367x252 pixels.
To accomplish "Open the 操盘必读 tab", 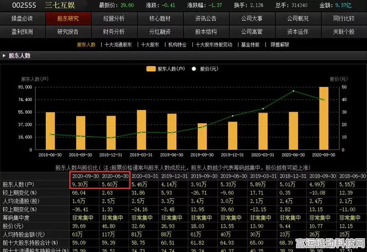I will (22, 19).
